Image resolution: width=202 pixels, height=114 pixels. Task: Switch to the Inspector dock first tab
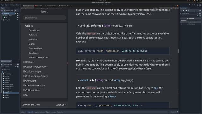click(x=183, y=8)
